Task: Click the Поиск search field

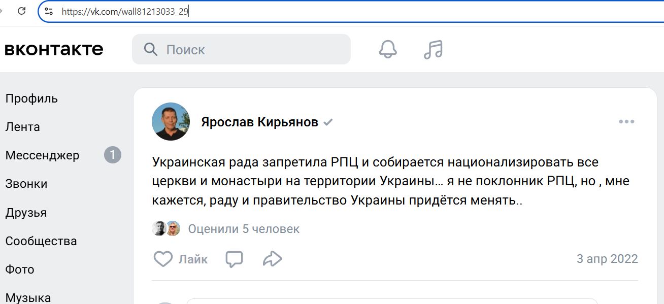Action: click(241, 49)
